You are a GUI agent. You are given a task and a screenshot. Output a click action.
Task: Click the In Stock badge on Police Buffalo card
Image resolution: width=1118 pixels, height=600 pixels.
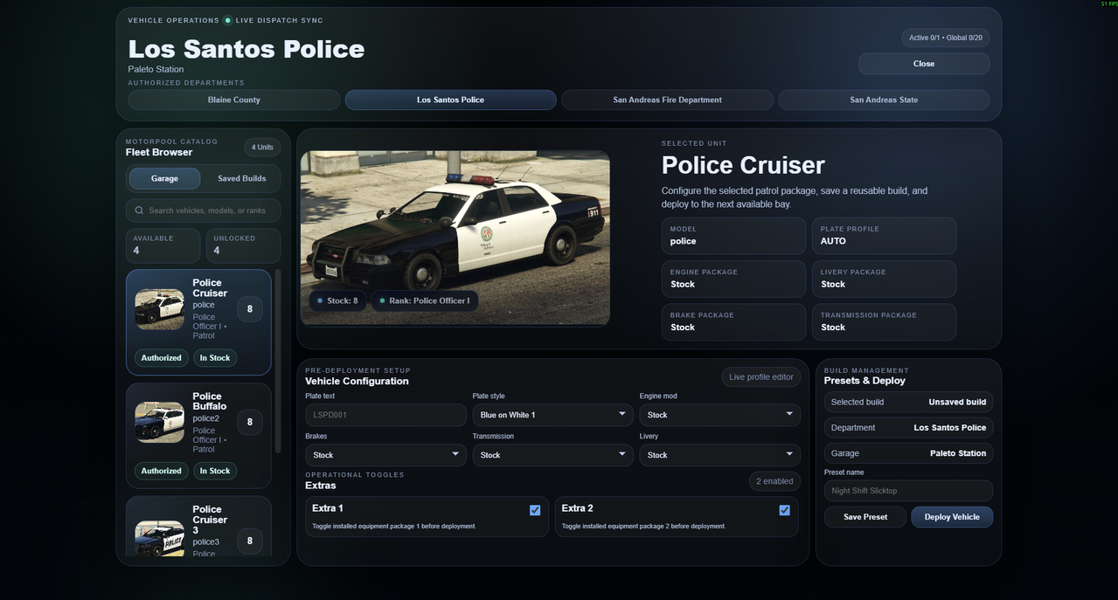215,471
